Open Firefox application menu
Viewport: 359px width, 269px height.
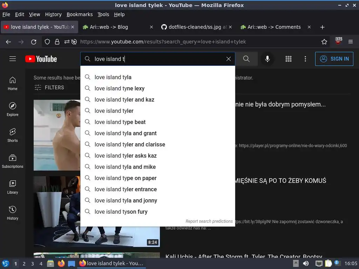(351, 42)
